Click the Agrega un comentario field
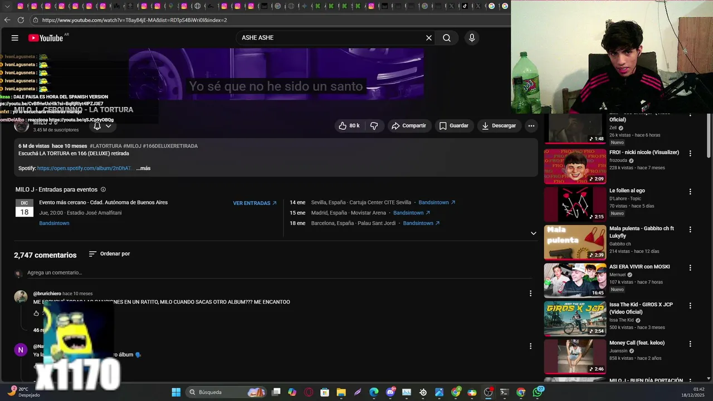 279,273
